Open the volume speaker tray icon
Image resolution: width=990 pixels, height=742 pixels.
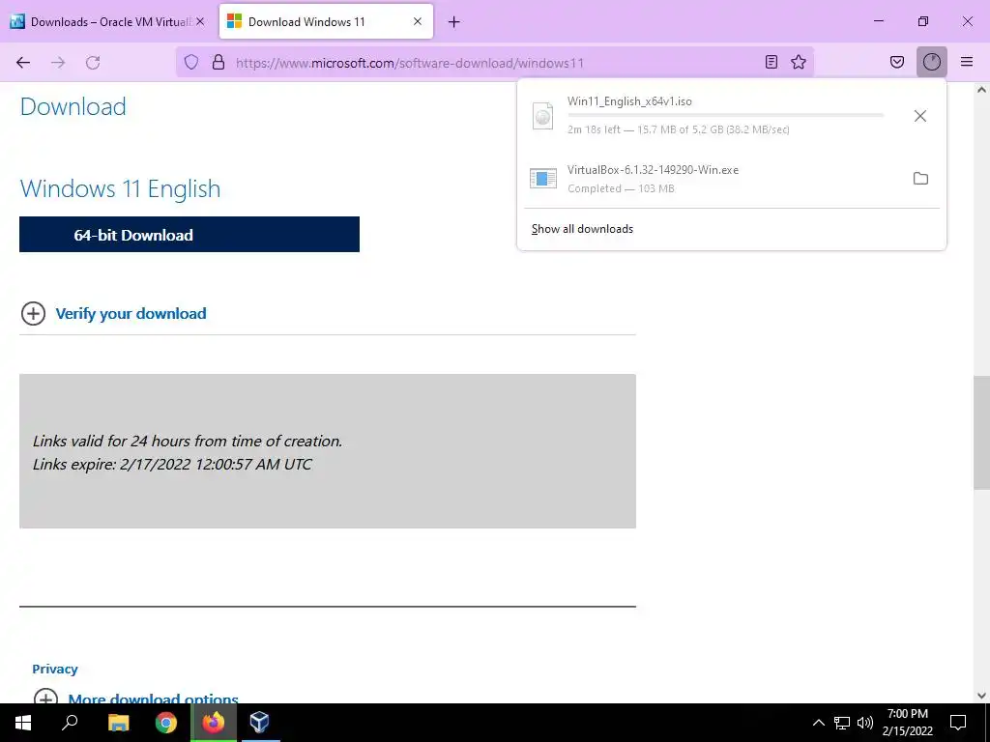pos(865,723)
